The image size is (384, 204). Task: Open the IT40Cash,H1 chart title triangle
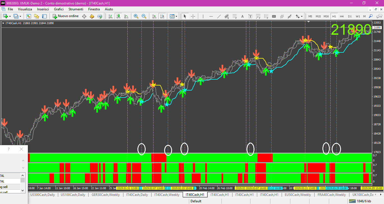pos(3,23)
